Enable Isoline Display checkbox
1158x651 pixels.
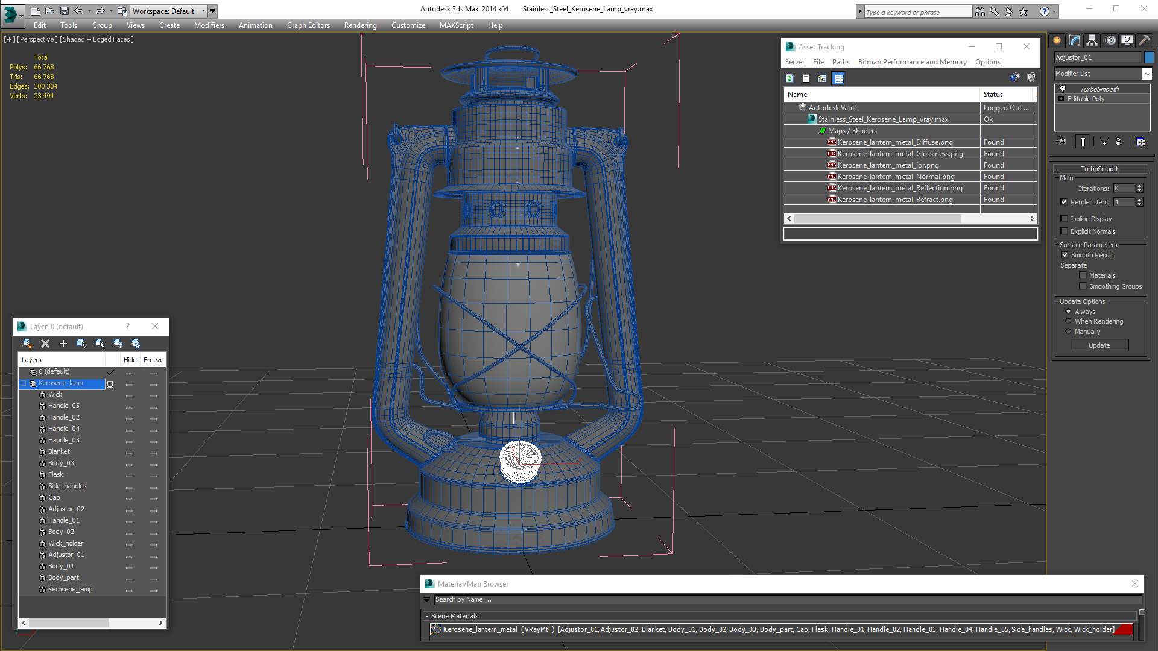pos(1065,219)
